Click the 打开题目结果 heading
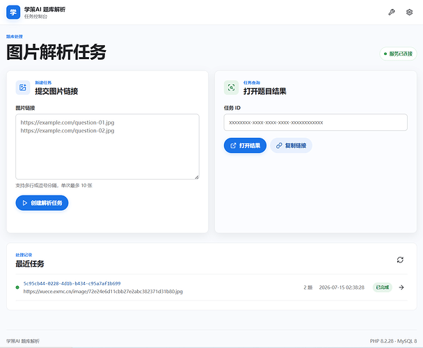 264,91
